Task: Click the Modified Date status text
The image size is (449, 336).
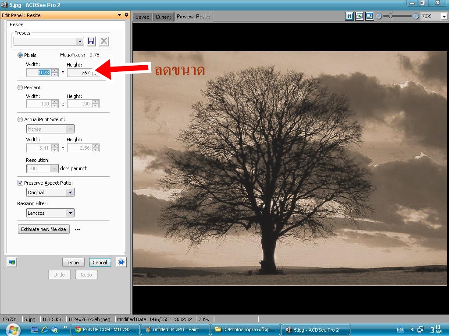Action: tap(154, 319)
